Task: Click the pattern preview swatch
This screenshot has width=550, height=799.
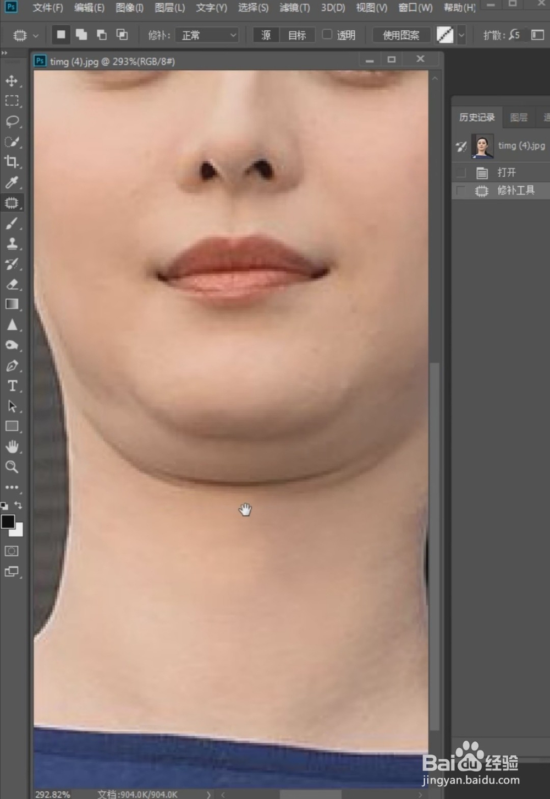Action: (x=445, y=35)
